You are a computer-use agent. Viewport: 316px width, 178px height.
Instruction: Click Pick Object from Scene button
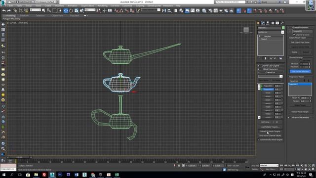[300, 43]
